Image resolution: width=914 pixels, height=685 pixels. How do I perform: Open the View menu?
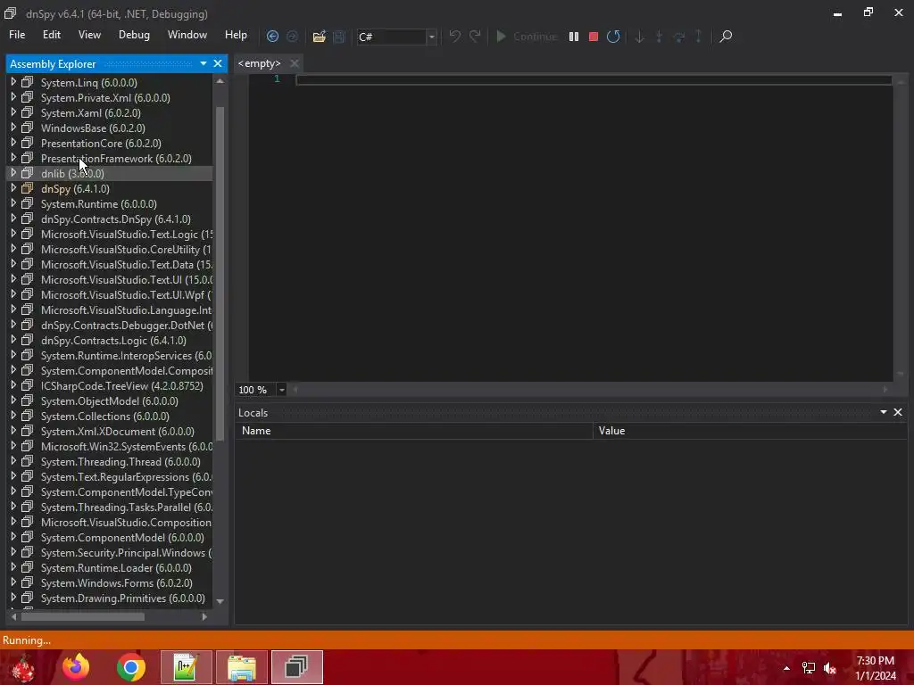coord(89,35)
